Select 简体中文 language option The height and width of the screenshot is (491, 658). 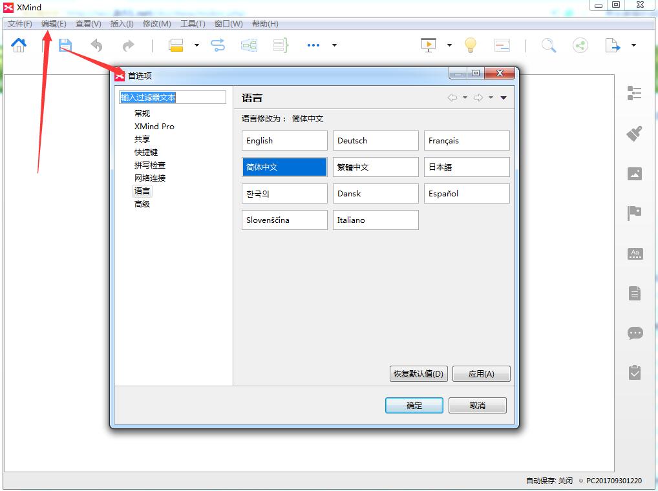[x=284, y=167]
